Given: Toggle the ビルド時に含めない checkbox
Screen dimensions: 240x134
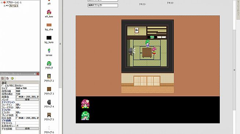Looking at the screenshot, I should pos(3,85).
